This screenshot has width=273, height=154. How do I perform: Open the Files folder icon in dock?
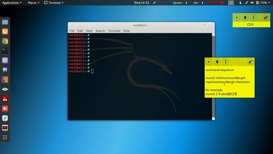(x=5, y=22)
